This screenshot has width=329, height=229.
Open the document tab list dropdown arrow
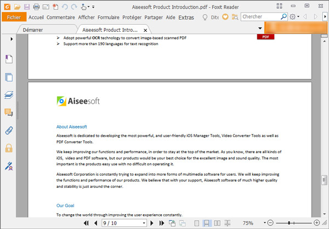(x=260, y=28)
